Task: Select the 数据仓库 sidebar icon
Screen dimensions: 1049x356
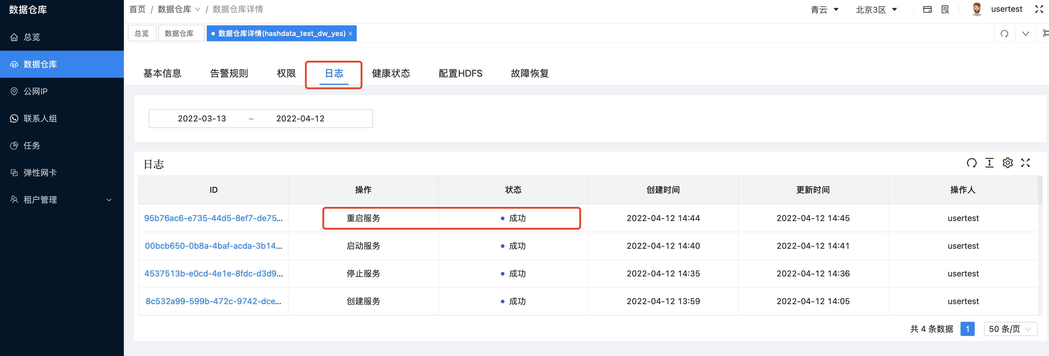Action: [14, 64]
